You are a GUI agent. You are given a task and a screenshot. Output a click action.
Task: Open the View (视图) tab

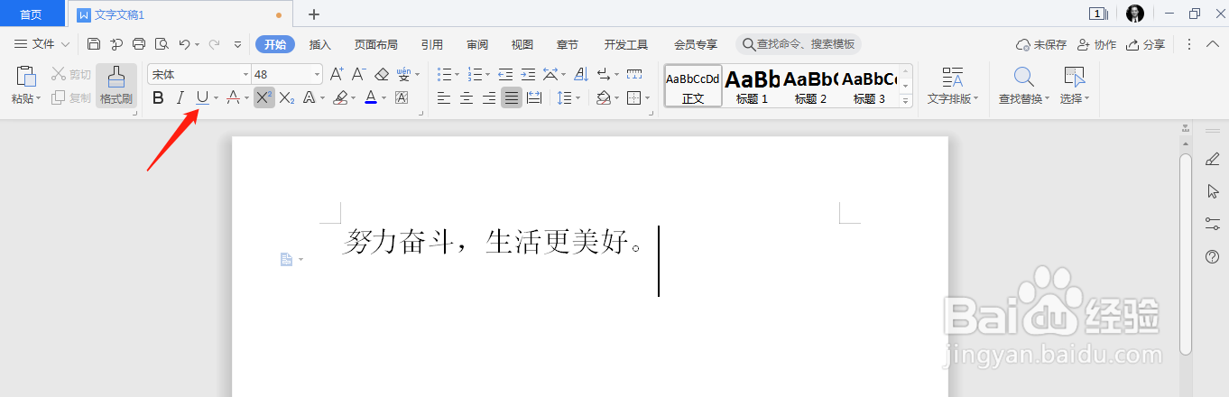pyautogui.click(x=522, y=44)
